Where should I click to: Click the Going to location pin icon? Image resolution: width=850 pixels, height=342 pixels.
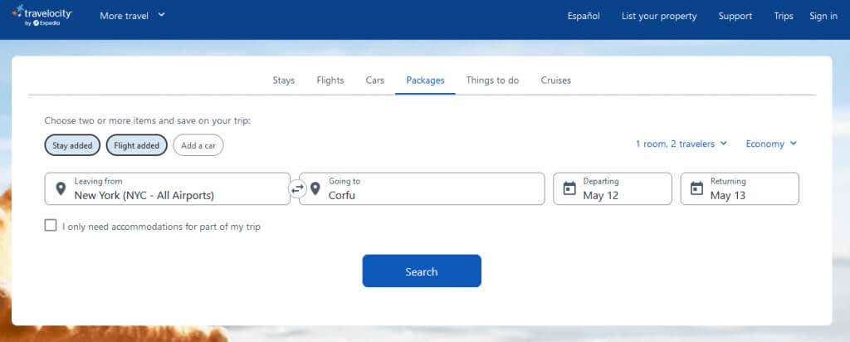(315, 188)
